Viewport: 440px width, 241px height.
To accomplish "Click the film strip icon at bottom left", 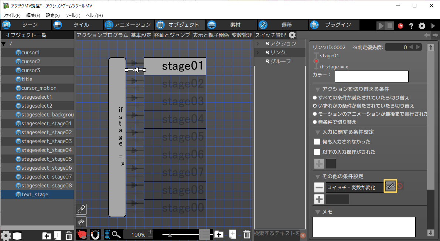I will pyautogui.click(x=17, y=236).
